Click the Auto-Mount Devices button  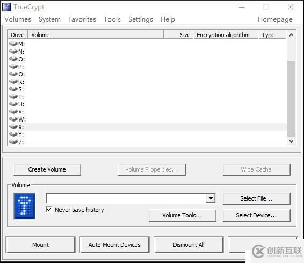(114, 245)
